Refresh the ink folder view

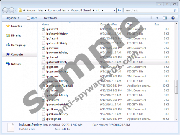click(120, 10)
